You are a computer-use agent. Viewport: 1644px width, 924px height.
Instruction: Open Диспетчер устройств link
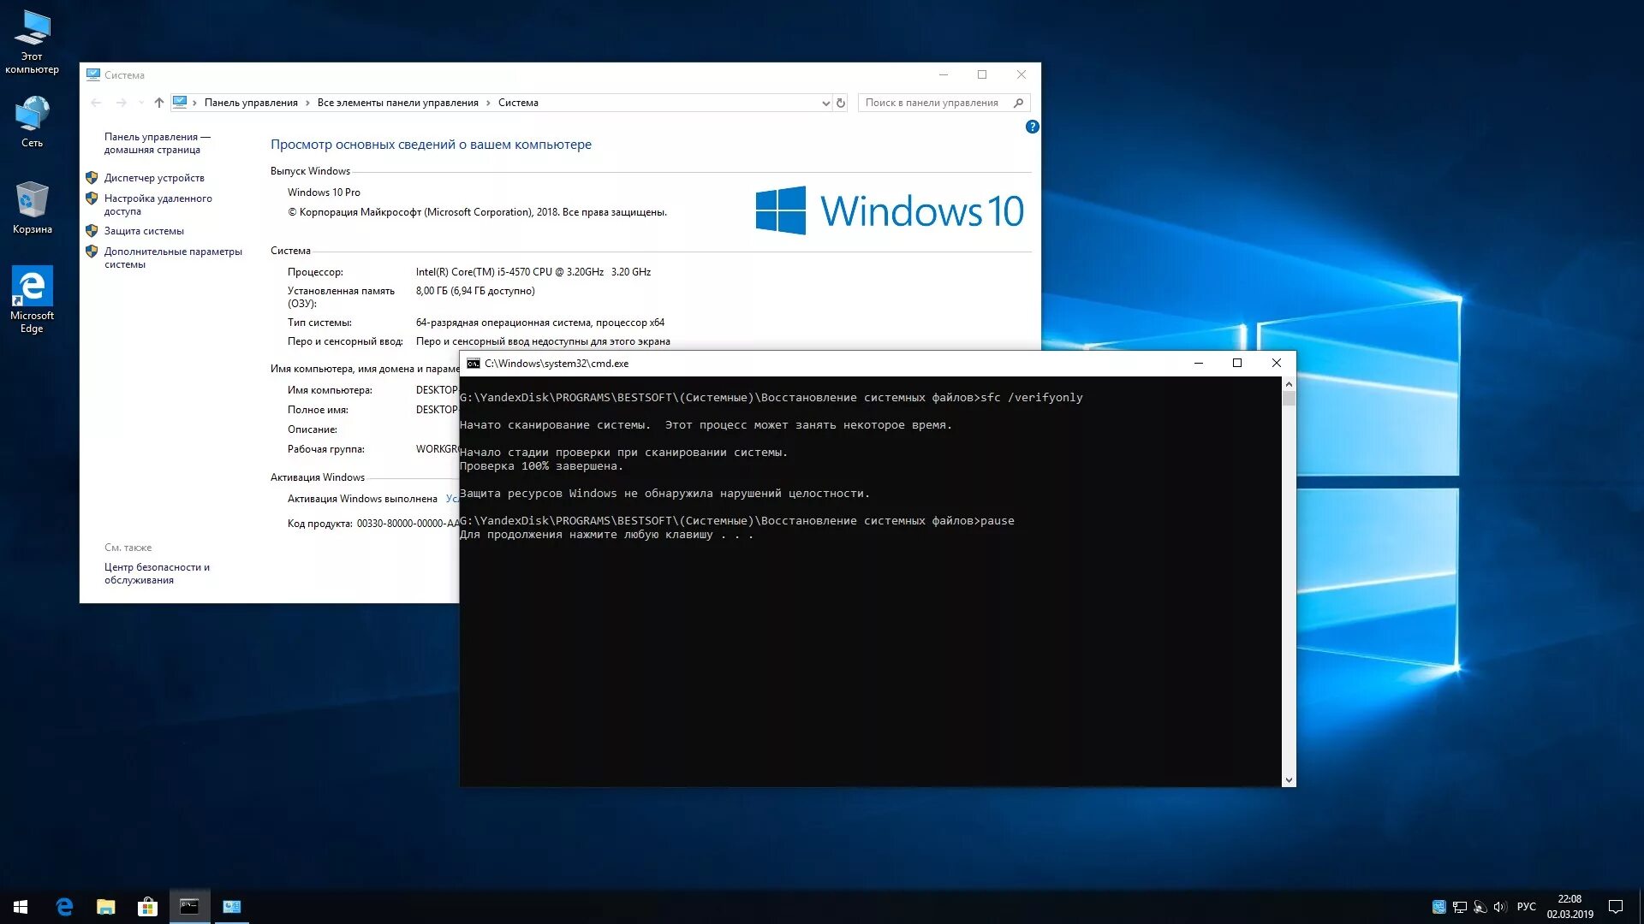154,178
